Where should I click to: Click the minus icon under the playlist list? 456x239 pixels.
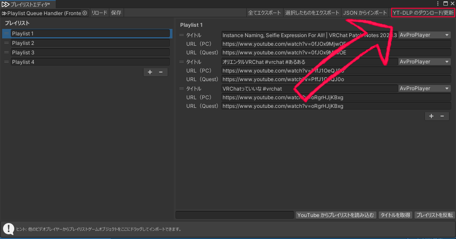point(161,72)
